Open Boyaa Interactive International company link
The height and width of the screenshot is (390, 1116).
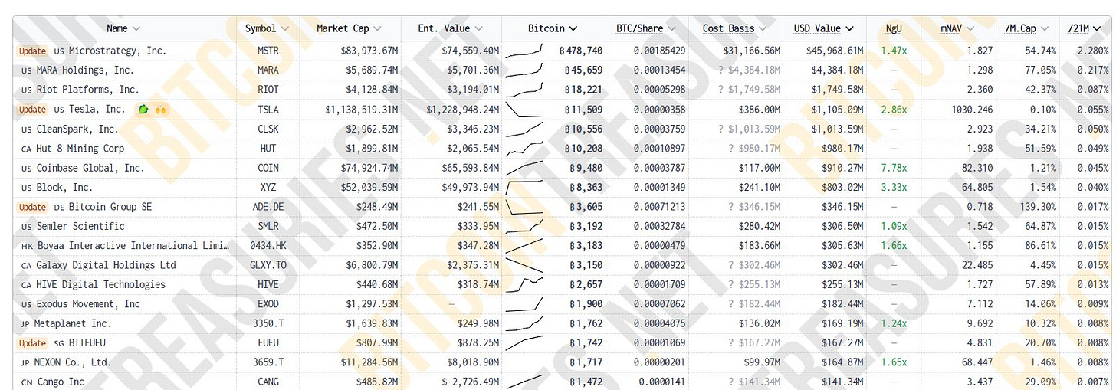pos(133,246)
